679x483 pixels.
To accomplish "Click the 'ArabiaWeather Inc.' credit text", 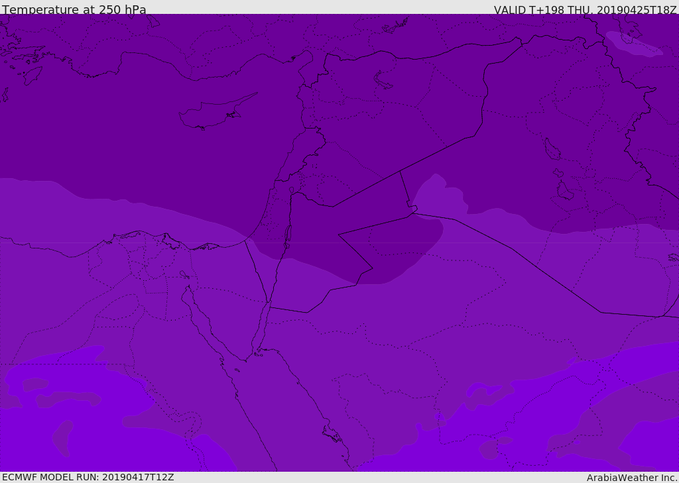I will coord(632,478).
